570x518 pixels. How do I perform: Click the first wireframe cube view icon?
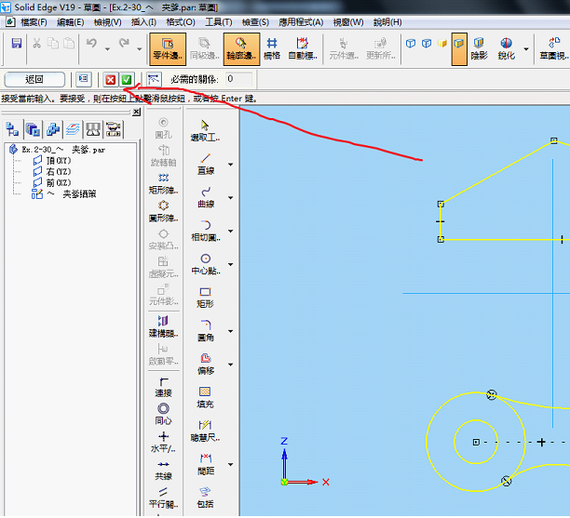tap(411, 44)
